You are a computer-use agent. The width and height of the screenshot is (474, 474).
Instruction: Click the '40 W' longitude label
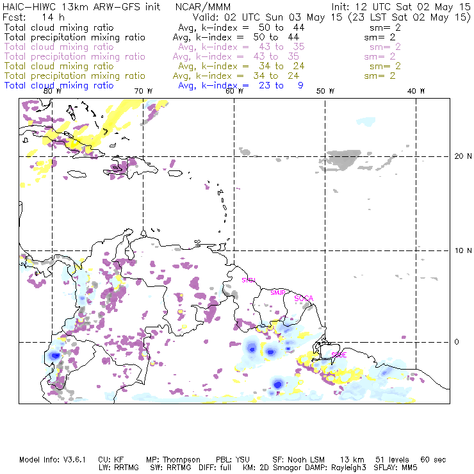point(416,91)
